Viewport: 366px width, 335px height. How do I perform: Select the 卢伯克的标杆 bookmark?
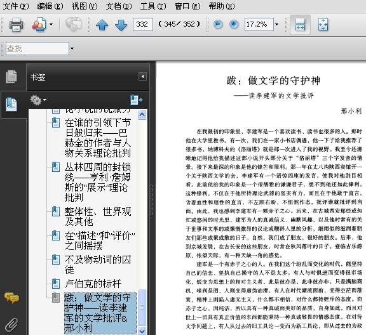(x=93, y=284)
